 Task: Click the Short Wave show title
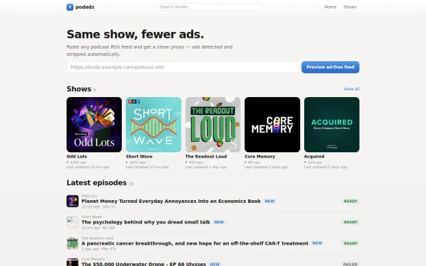tap(139, 157)
